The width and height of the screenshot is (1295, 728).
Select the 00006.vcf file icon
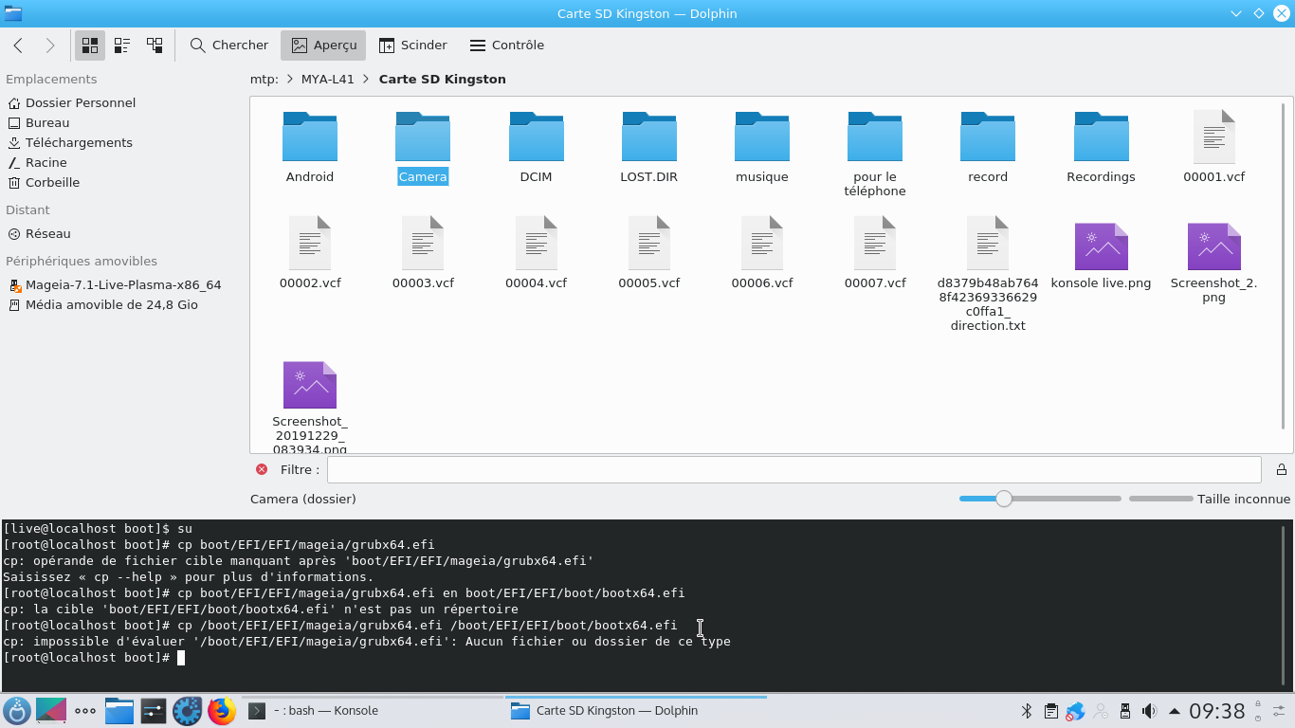pyautogui.click(x=762, y=243)
